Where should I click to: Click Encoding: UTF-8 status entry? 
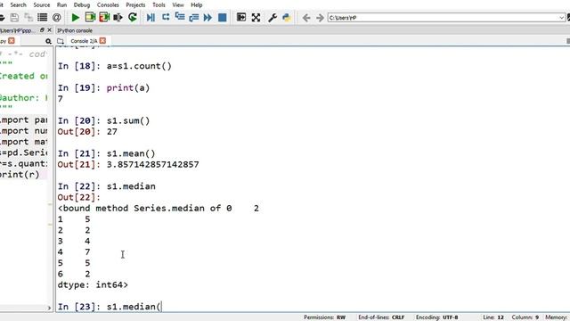click(x=437, y=317)
